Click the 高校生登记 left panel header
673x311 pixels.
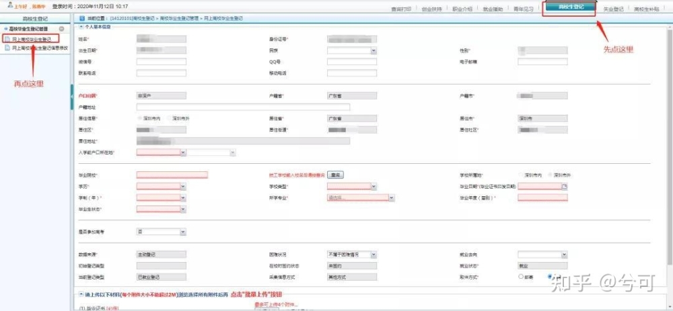pyautogui.click(x=35, y=19)
